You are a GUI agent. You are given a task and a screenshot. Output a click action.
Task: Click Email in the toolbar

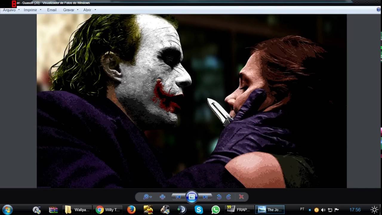click(52, 10)
